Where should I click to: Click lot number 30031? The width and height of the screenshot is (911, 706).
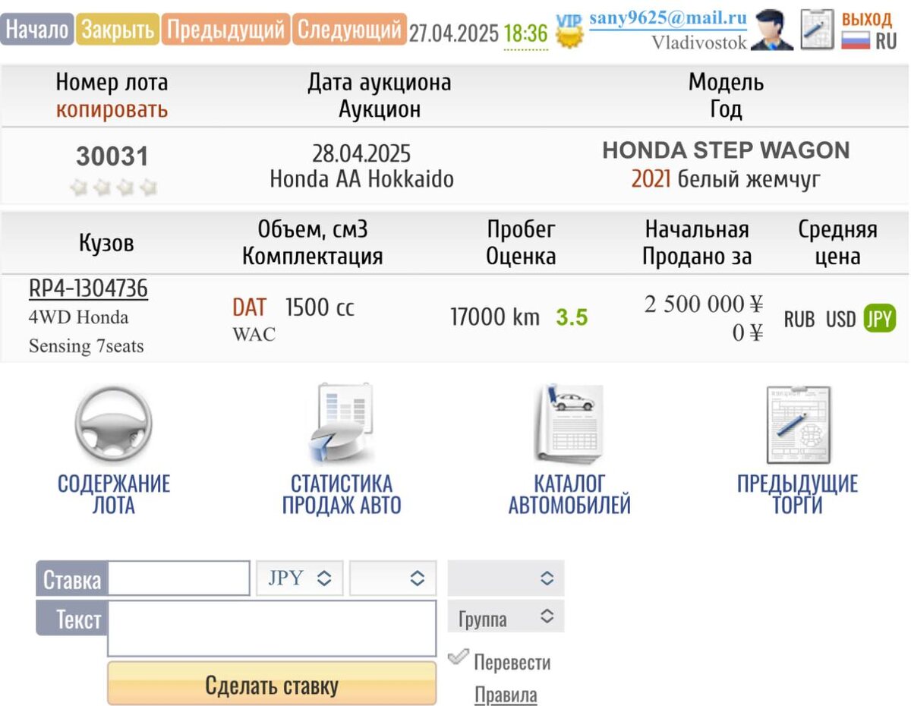point(112,157)
